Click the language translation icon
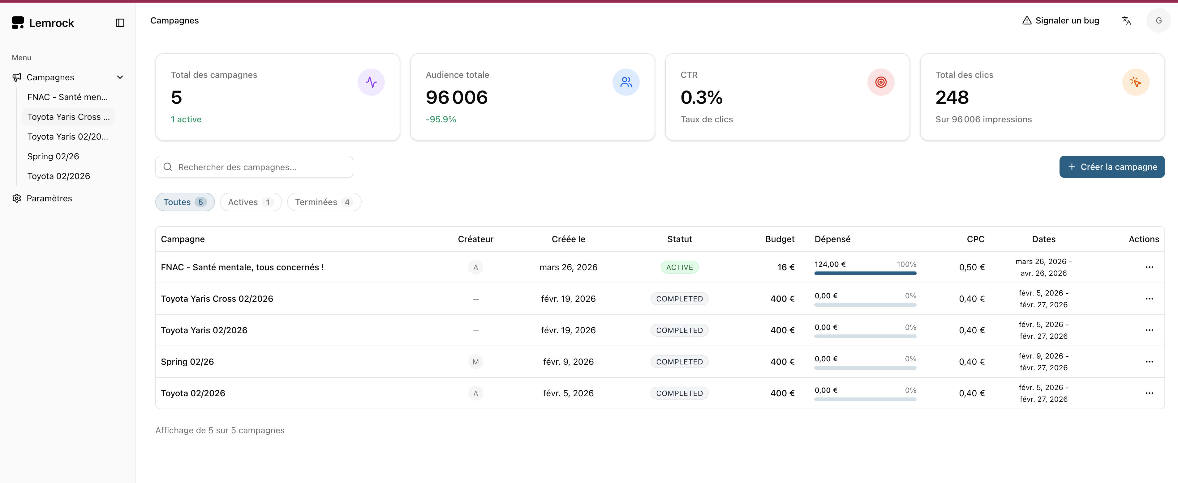Screen dimensions: 1178x483 [x=1126, y=21]
